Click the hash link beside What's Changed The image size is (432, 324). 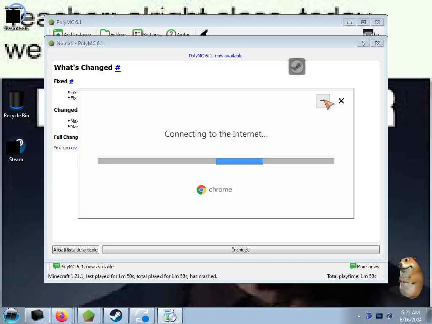(x=118, y=68)
